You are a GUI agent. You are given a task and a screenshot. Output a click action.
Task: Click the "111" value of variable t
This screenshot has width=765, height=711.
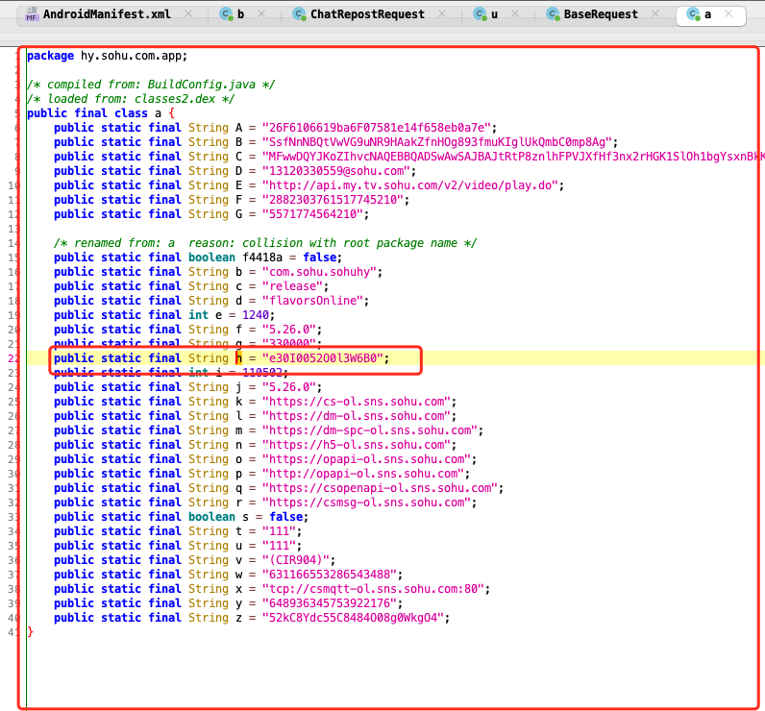(x=279, y=531)
